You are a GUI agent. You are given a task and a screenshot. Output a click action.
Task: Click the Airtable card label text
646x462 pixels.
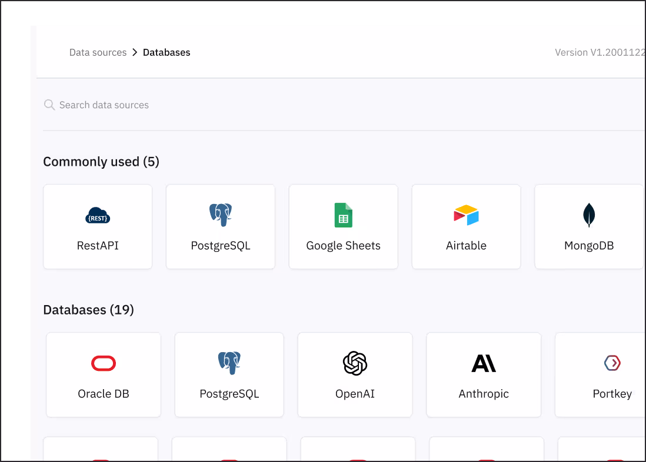coord(466,246)
